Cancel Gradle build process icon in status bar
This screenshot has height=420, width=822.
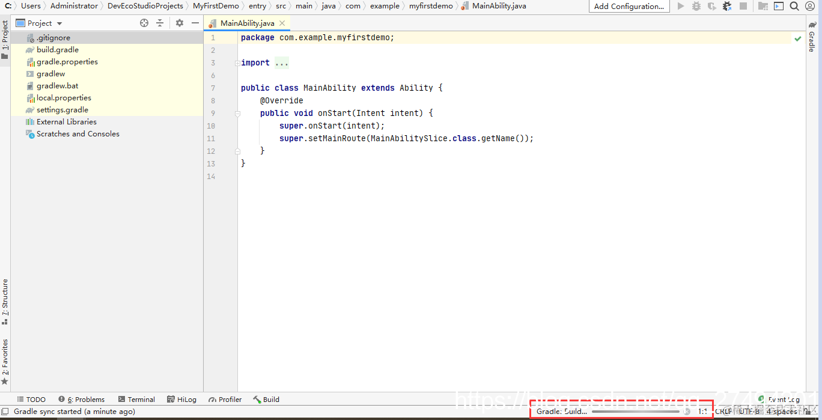click(x=687, y=412)
